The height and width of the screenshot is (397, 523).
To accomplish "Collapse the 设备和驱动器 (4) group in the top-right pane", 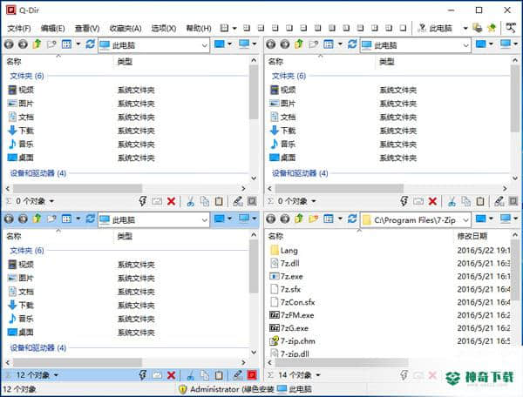I will click(300, 173).
